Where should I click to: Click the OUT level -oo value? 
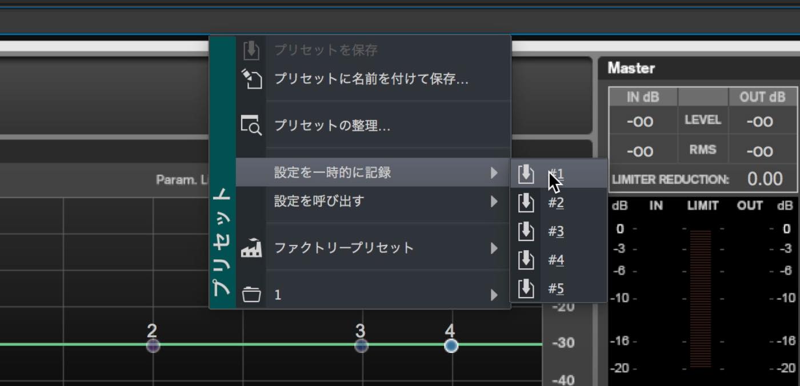(x=759, y=121)
